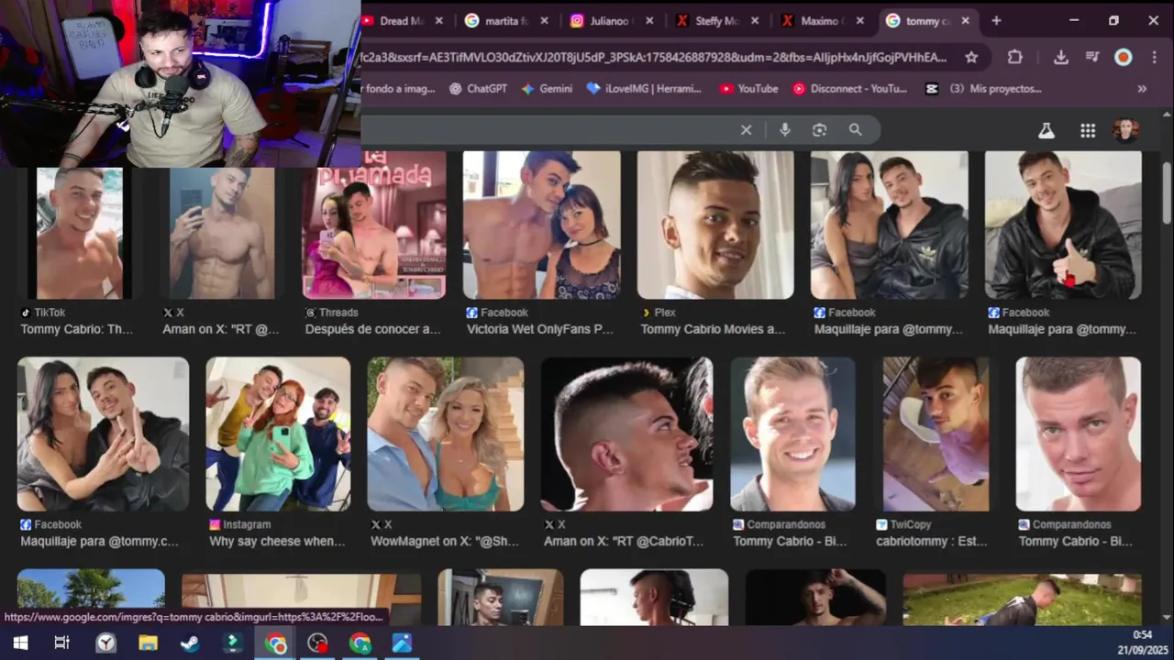Viewport: 1174px width, 660px height.
Task: Clear the Google search box
Action: 746,130
